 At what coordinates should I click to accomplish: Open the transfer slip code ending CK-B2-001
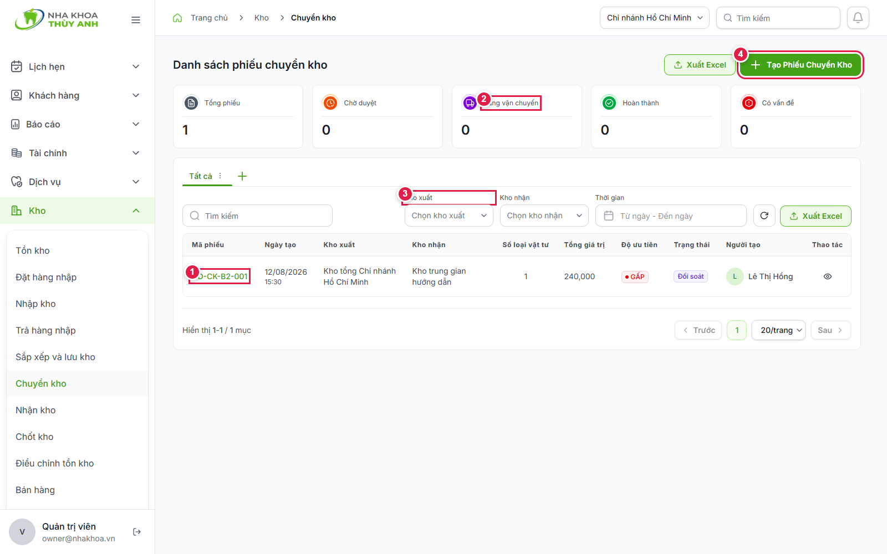[220, 276]
